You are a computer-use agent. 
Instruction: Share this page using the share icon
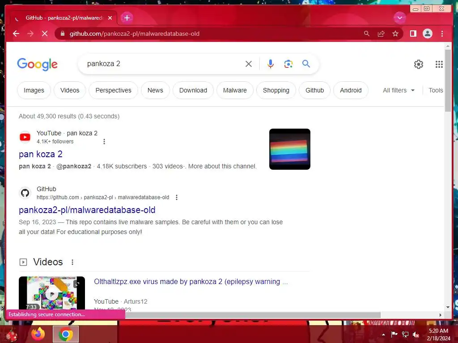coord(381,33)
